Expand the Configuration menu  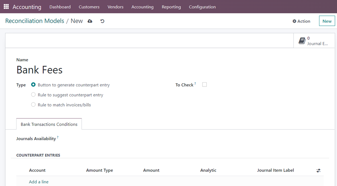click(x=202, y=7)
